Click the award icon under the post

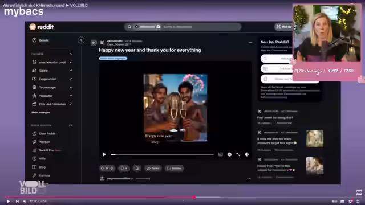(x=137, y=169)
